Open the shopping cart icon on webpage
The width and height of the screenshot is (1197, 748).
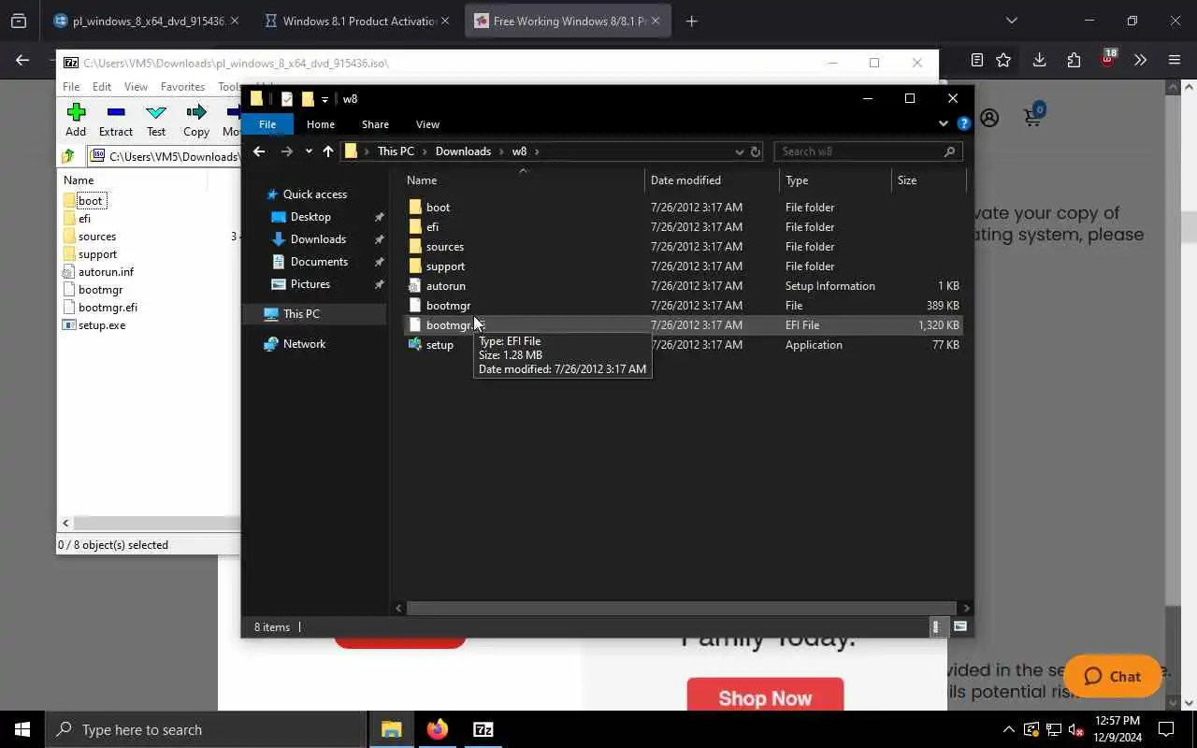coord(1033,117)
